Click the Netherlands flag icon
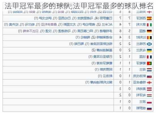 pyautogui.click(x=149, y=70)
